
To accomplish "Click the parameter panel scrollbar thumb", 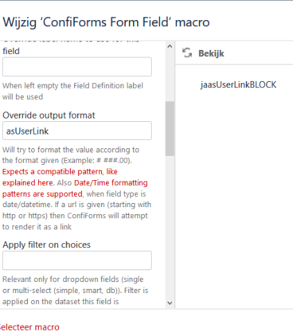I will [170, 128].
